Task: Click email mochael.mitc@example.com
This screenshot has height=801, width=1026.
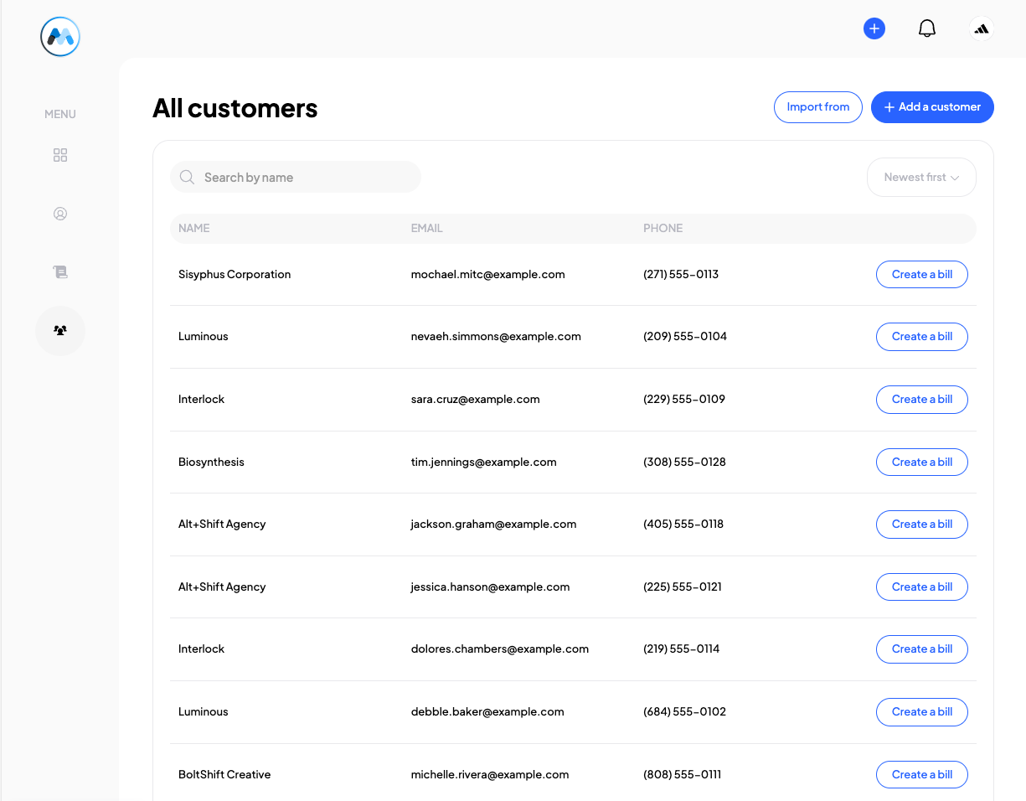Action: [487, 275]
